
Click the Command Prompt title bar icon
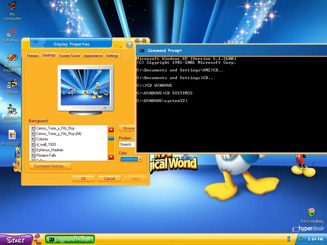tap(141, 50)
